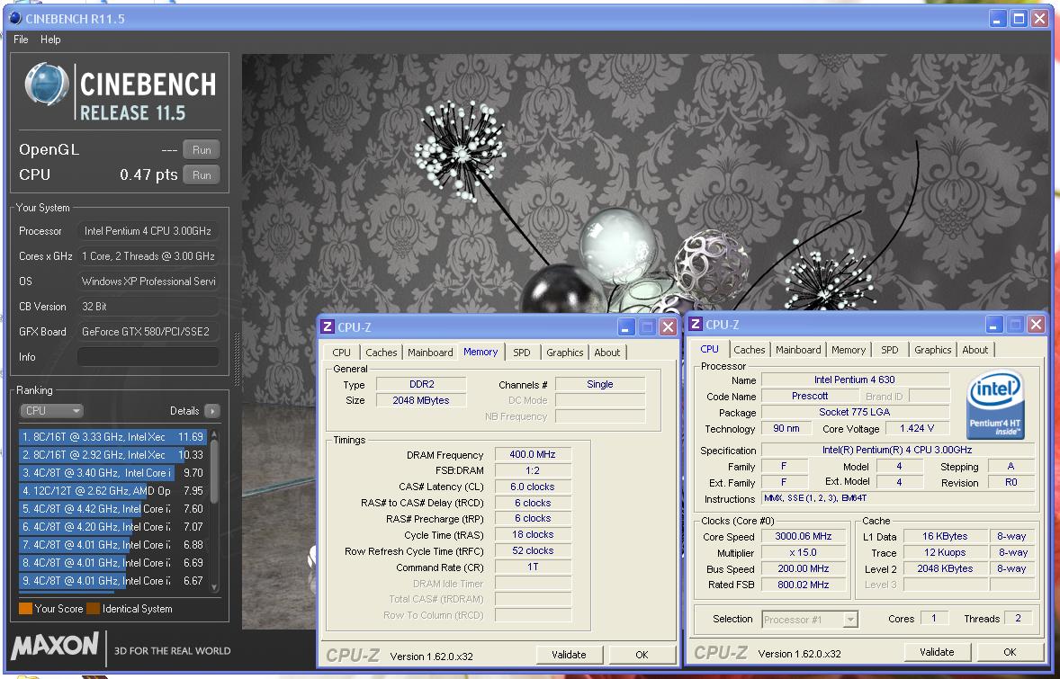Image resolution: width=1060 pixels, height=679 pixels.
Task: Click the Core Voltage 1.424 V value
Action: (x=917, y=428)
